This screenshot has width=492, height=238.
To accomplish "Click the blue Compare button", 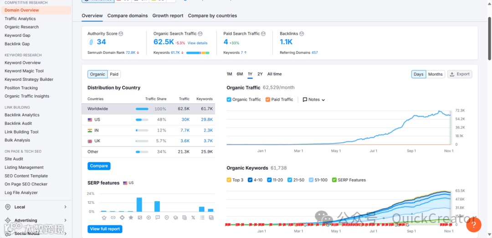I will pos(99,166).
